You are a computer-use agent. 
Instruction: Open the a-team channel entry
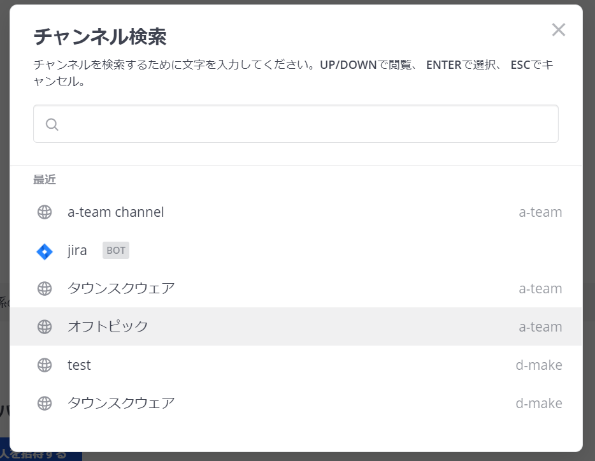pyautogui.click(x=296, y=212)
